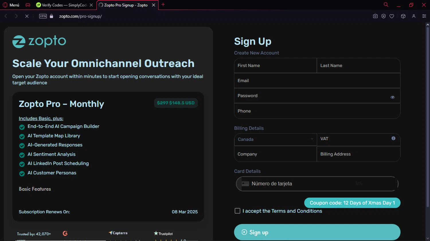Click the Basic Features heading
430x241 pixels.
click(x=35, y=189)
